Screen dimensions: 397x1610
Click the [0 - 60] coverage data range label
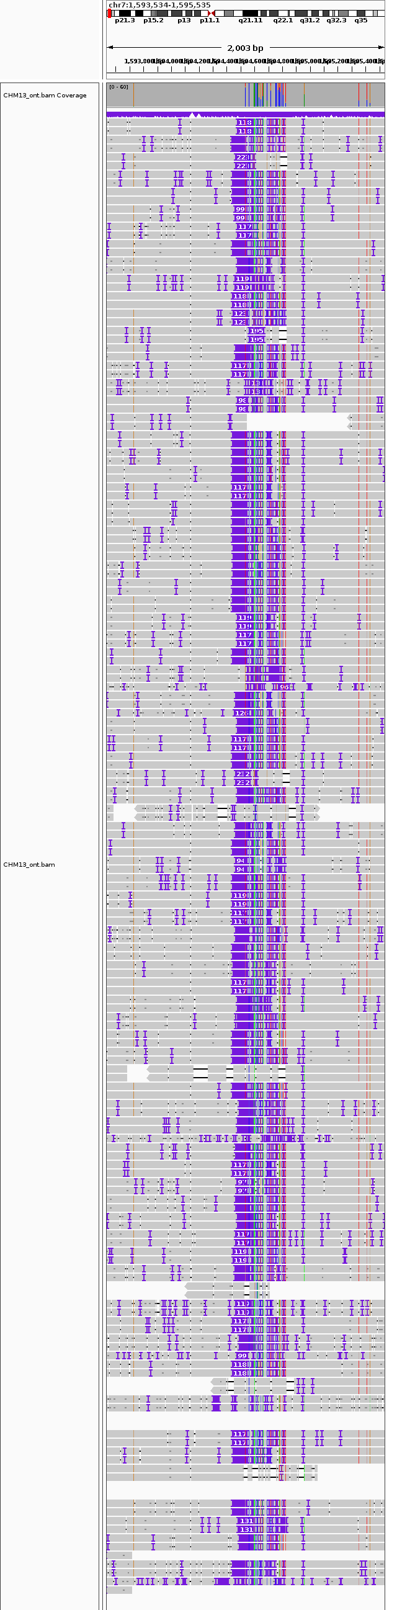[x=118, y=87]
